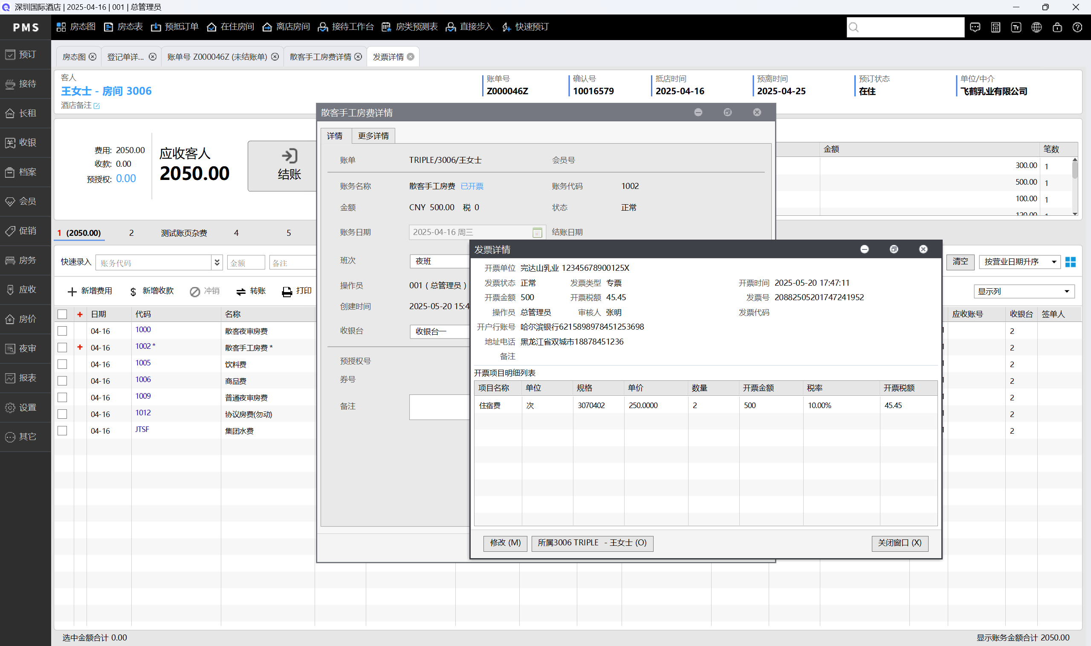Screen dimensions: 1091x646
Task: Select folio page 测试账页杂费
Action: [x=184, y=233]
